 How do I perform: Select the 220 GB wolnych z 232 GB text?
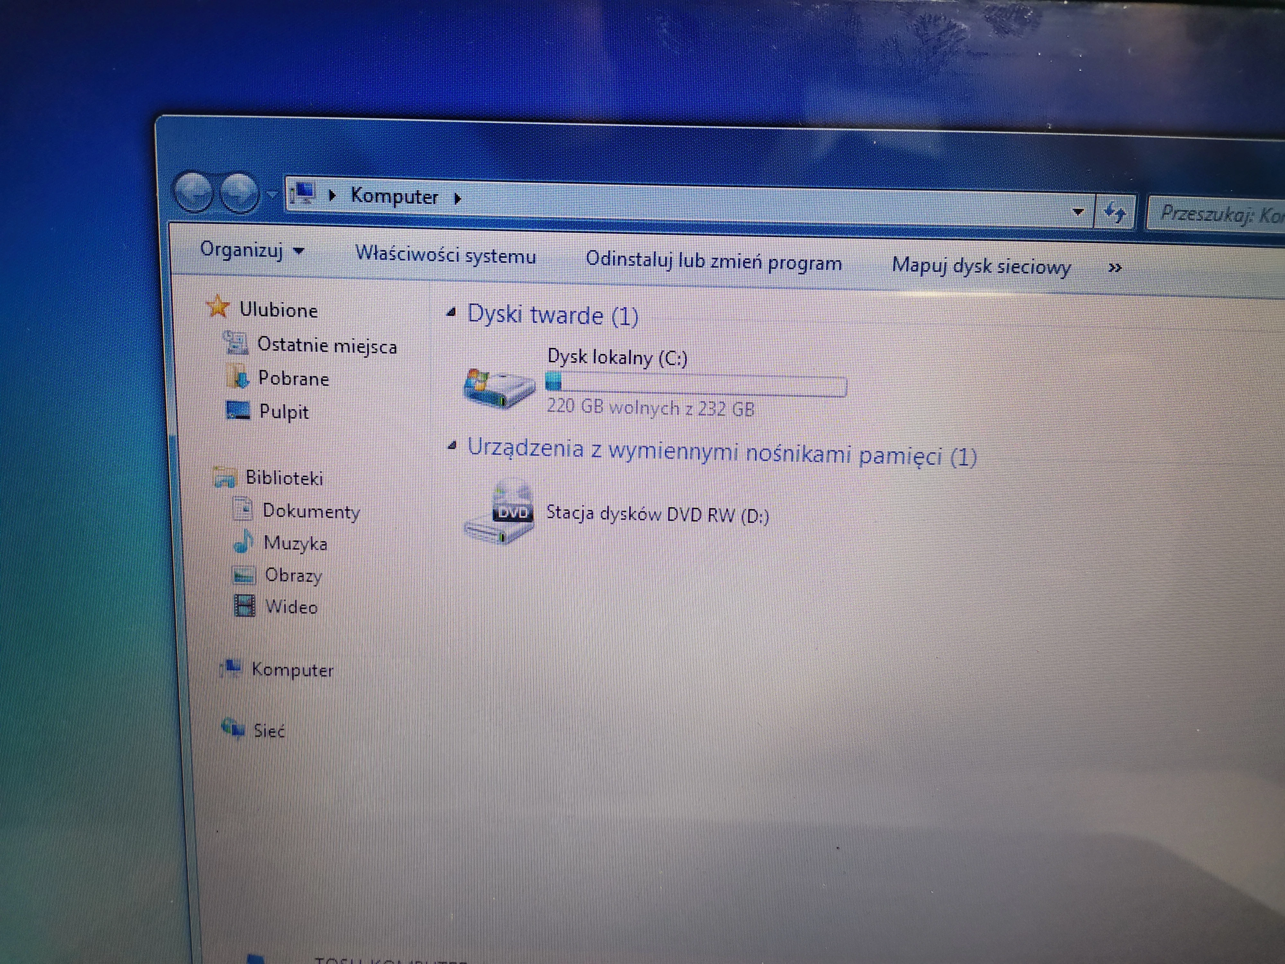click(x=651, y=408)
